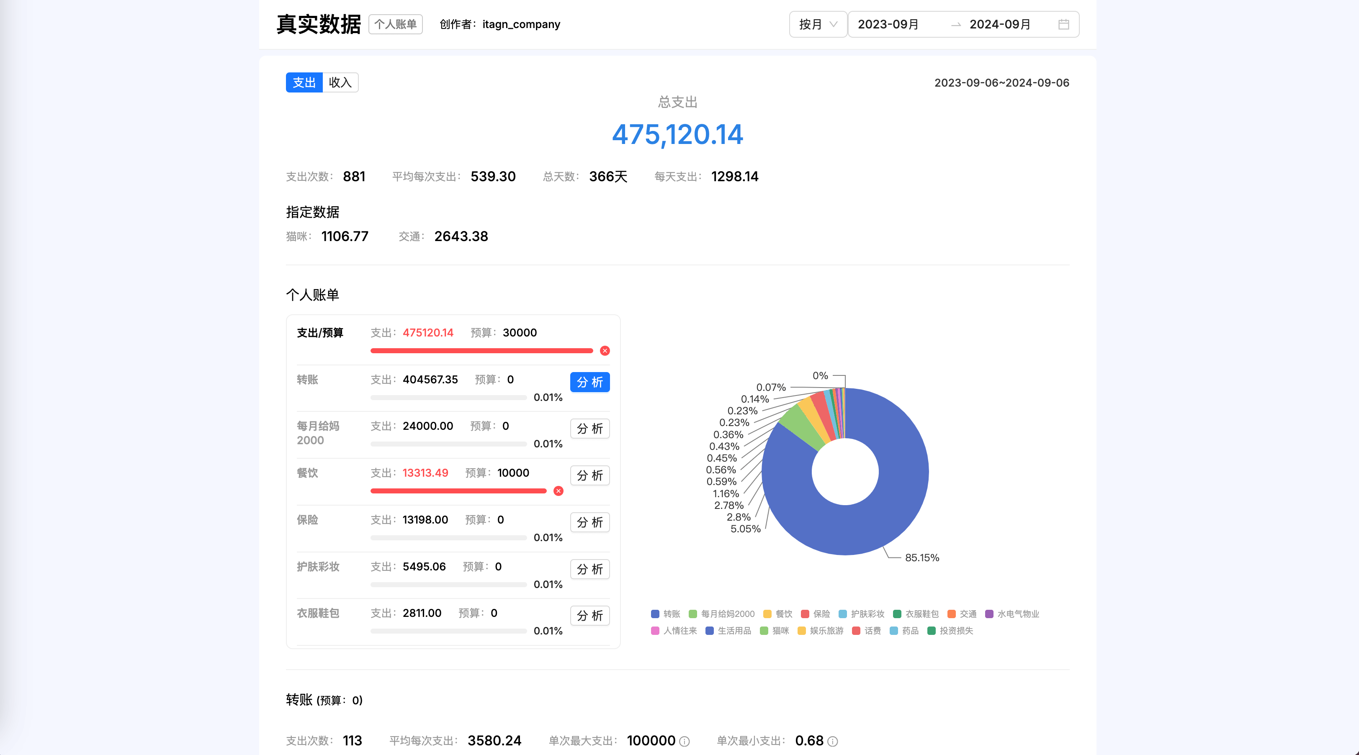This screenshot has width=1359, height=755.
Task: Toggle 交通 legend item in chart
Action: click(x=962, y=614)
